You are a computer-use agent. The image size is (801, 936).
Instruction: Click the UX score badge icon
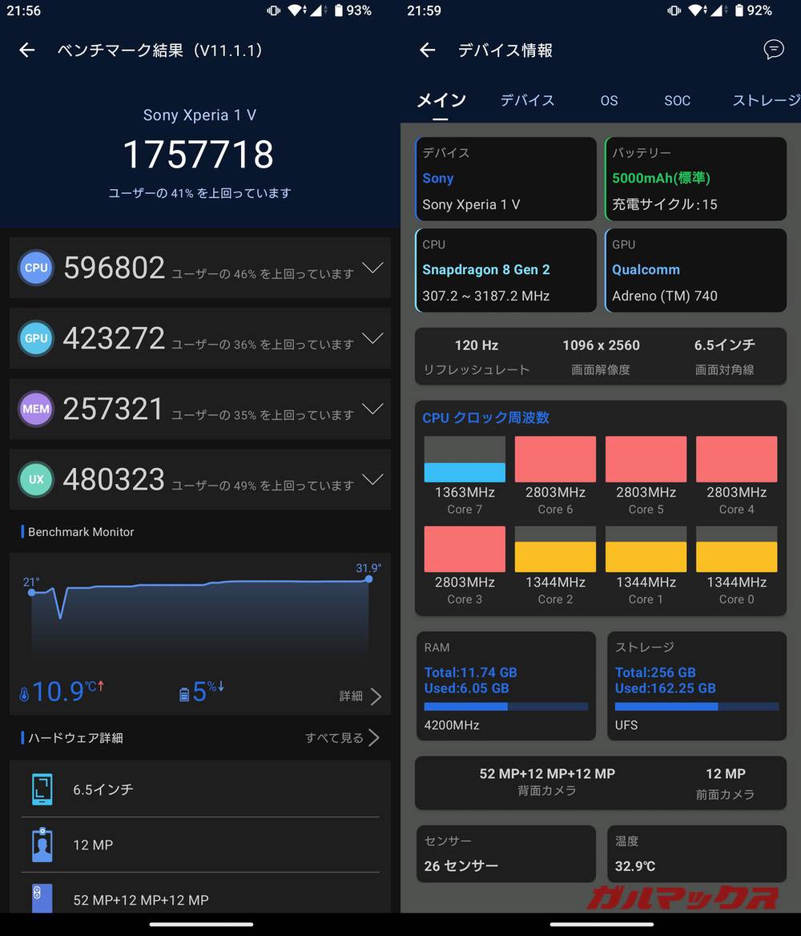point(35,479)
